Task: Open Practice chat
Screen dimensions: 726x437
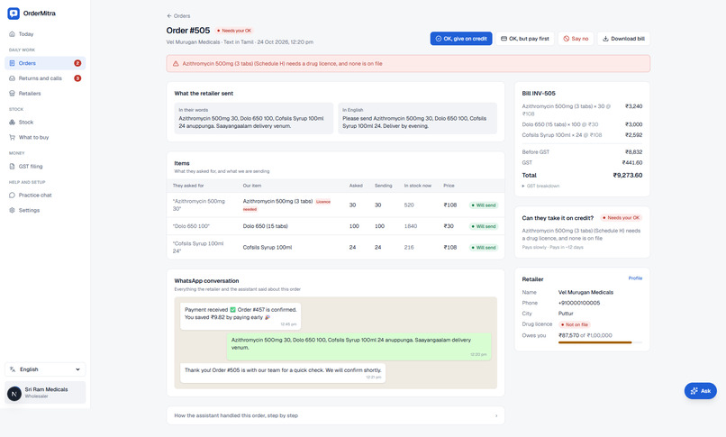Action: point(45,196)
